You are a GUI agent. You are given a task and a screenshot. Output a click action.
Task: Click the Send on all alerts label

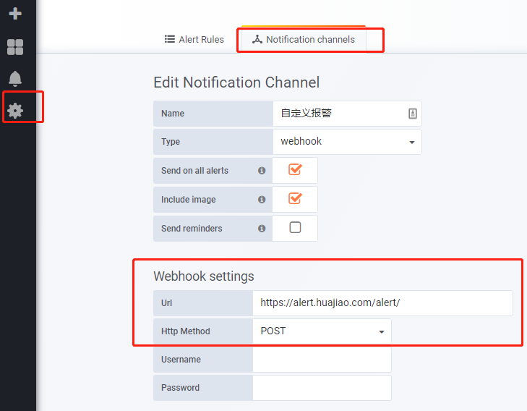[x=194, y=171]
